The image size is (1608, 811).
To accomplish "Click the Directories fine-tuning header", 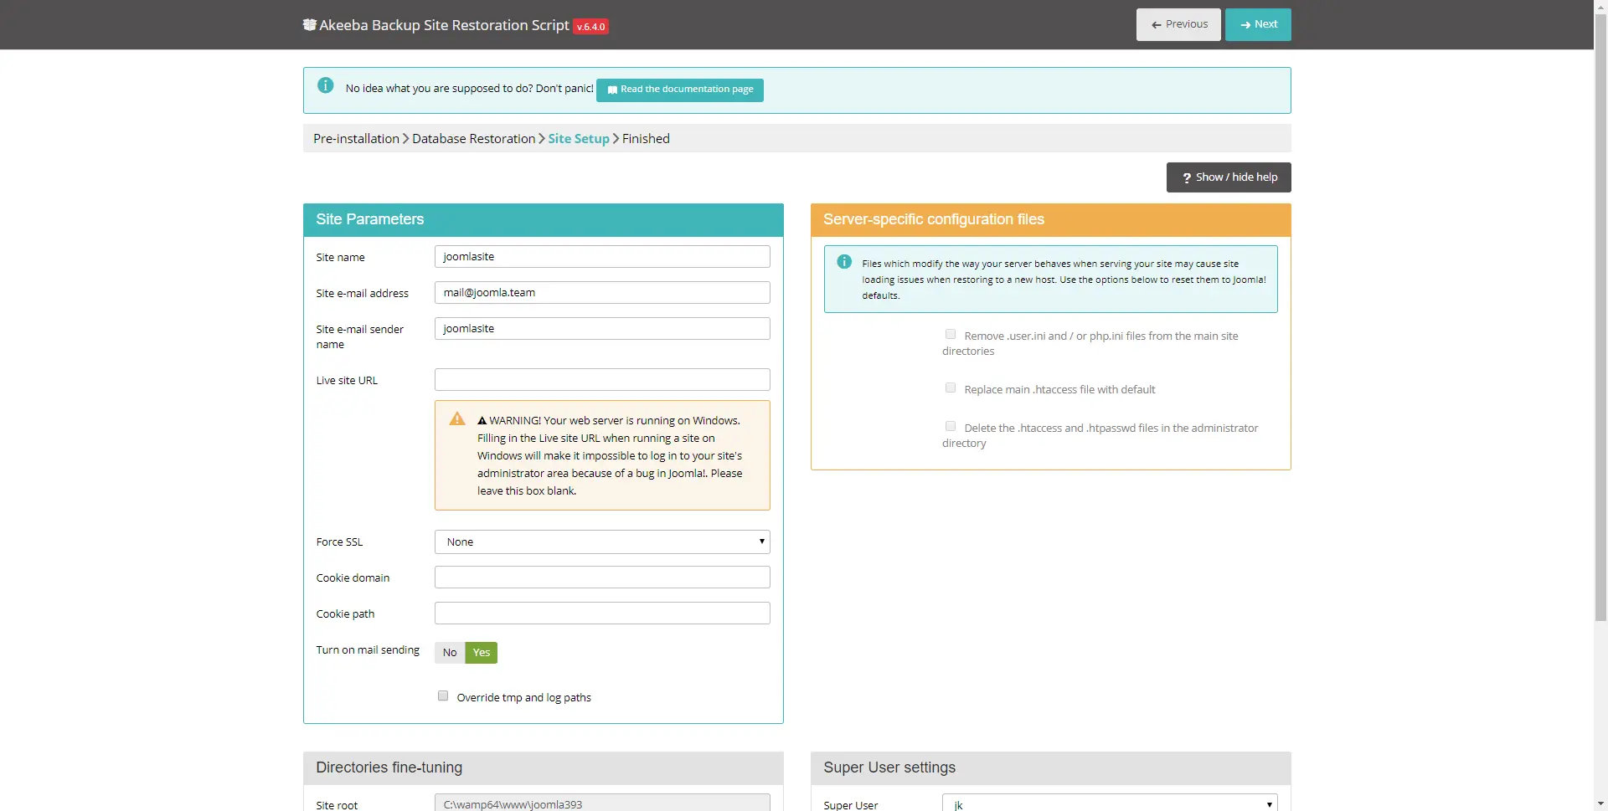I will point(544,768).
